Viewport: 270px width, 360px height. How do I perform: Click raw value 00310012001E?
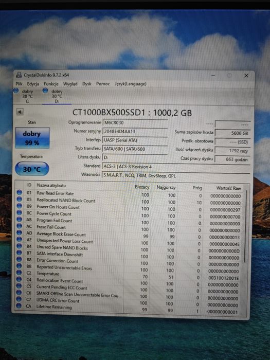[x=223, y=278]
